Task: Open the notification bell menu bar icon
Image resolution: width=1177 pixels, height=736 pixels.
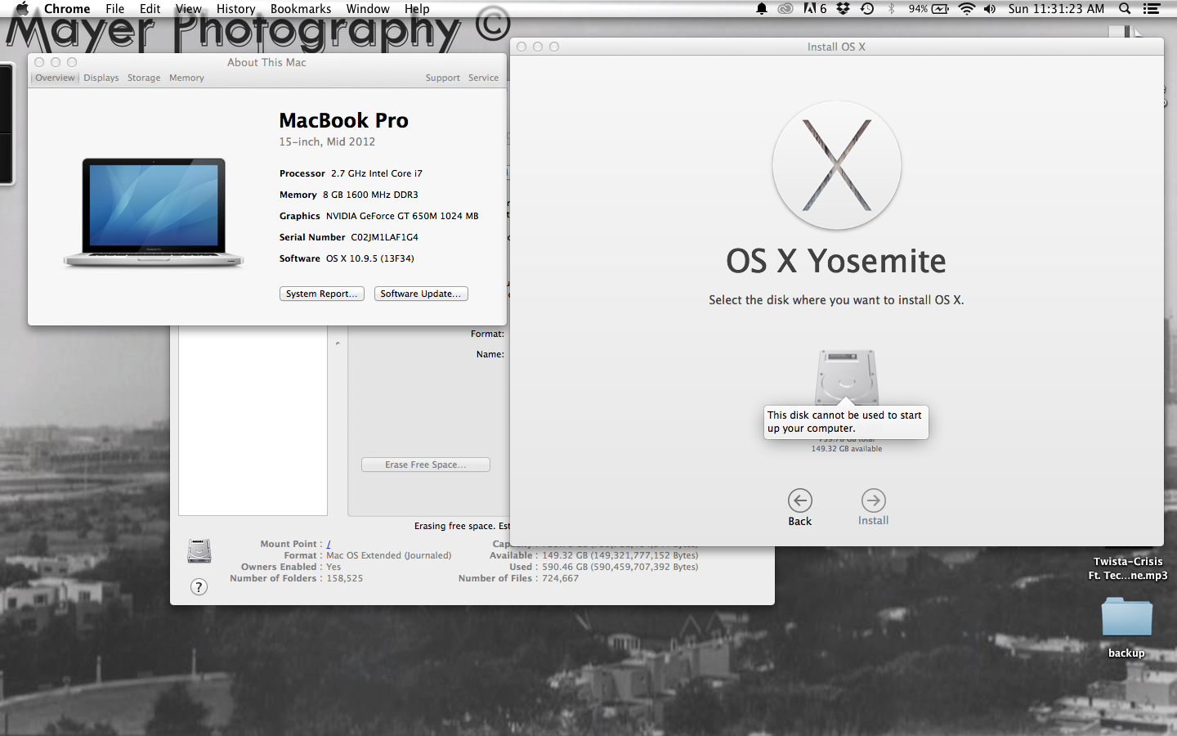Action: (x=761, y=9)
